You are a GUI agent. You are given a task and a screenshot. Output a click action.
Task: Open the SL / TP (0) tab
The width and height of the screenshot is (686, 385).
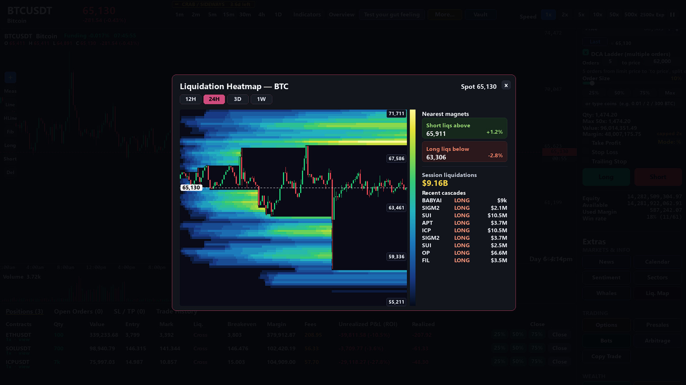pyautogui.click(x=129, y=312)
